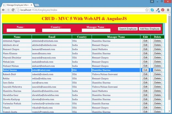Edit the Saurabh Mehrotra row
Image resolution: width=172 pixels, height=114 pixels.
(x=146, y=87)
